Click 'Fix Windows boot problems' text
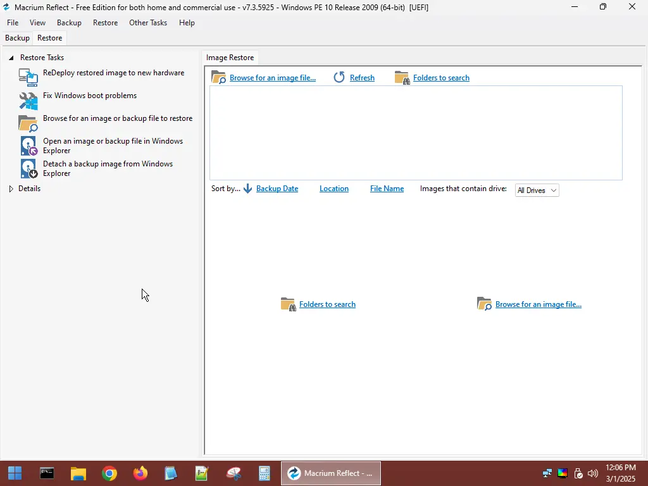Screen dimensions: 648x486 [x=90, y=96]
